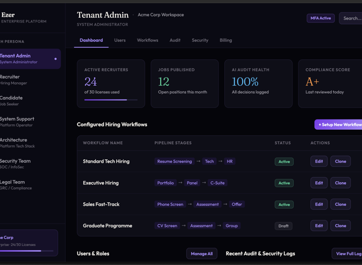Open the AI Audit Health card

tap(259, 84)
